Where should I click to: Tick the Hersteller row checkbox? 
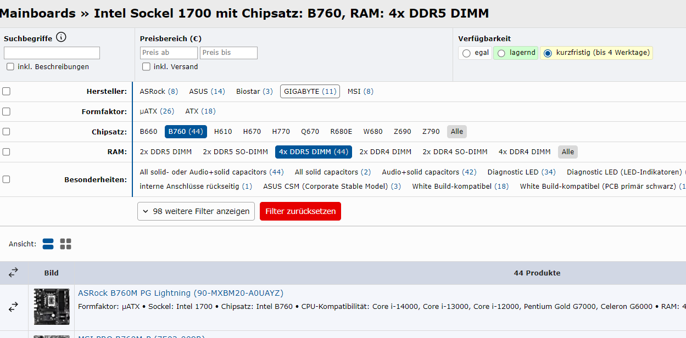point(6,91)
